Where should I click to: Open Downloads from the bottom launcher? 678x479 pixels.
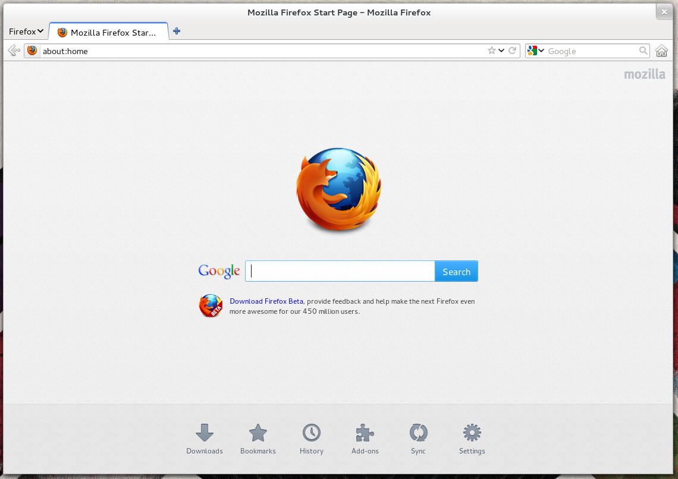[x=205, y=439]
